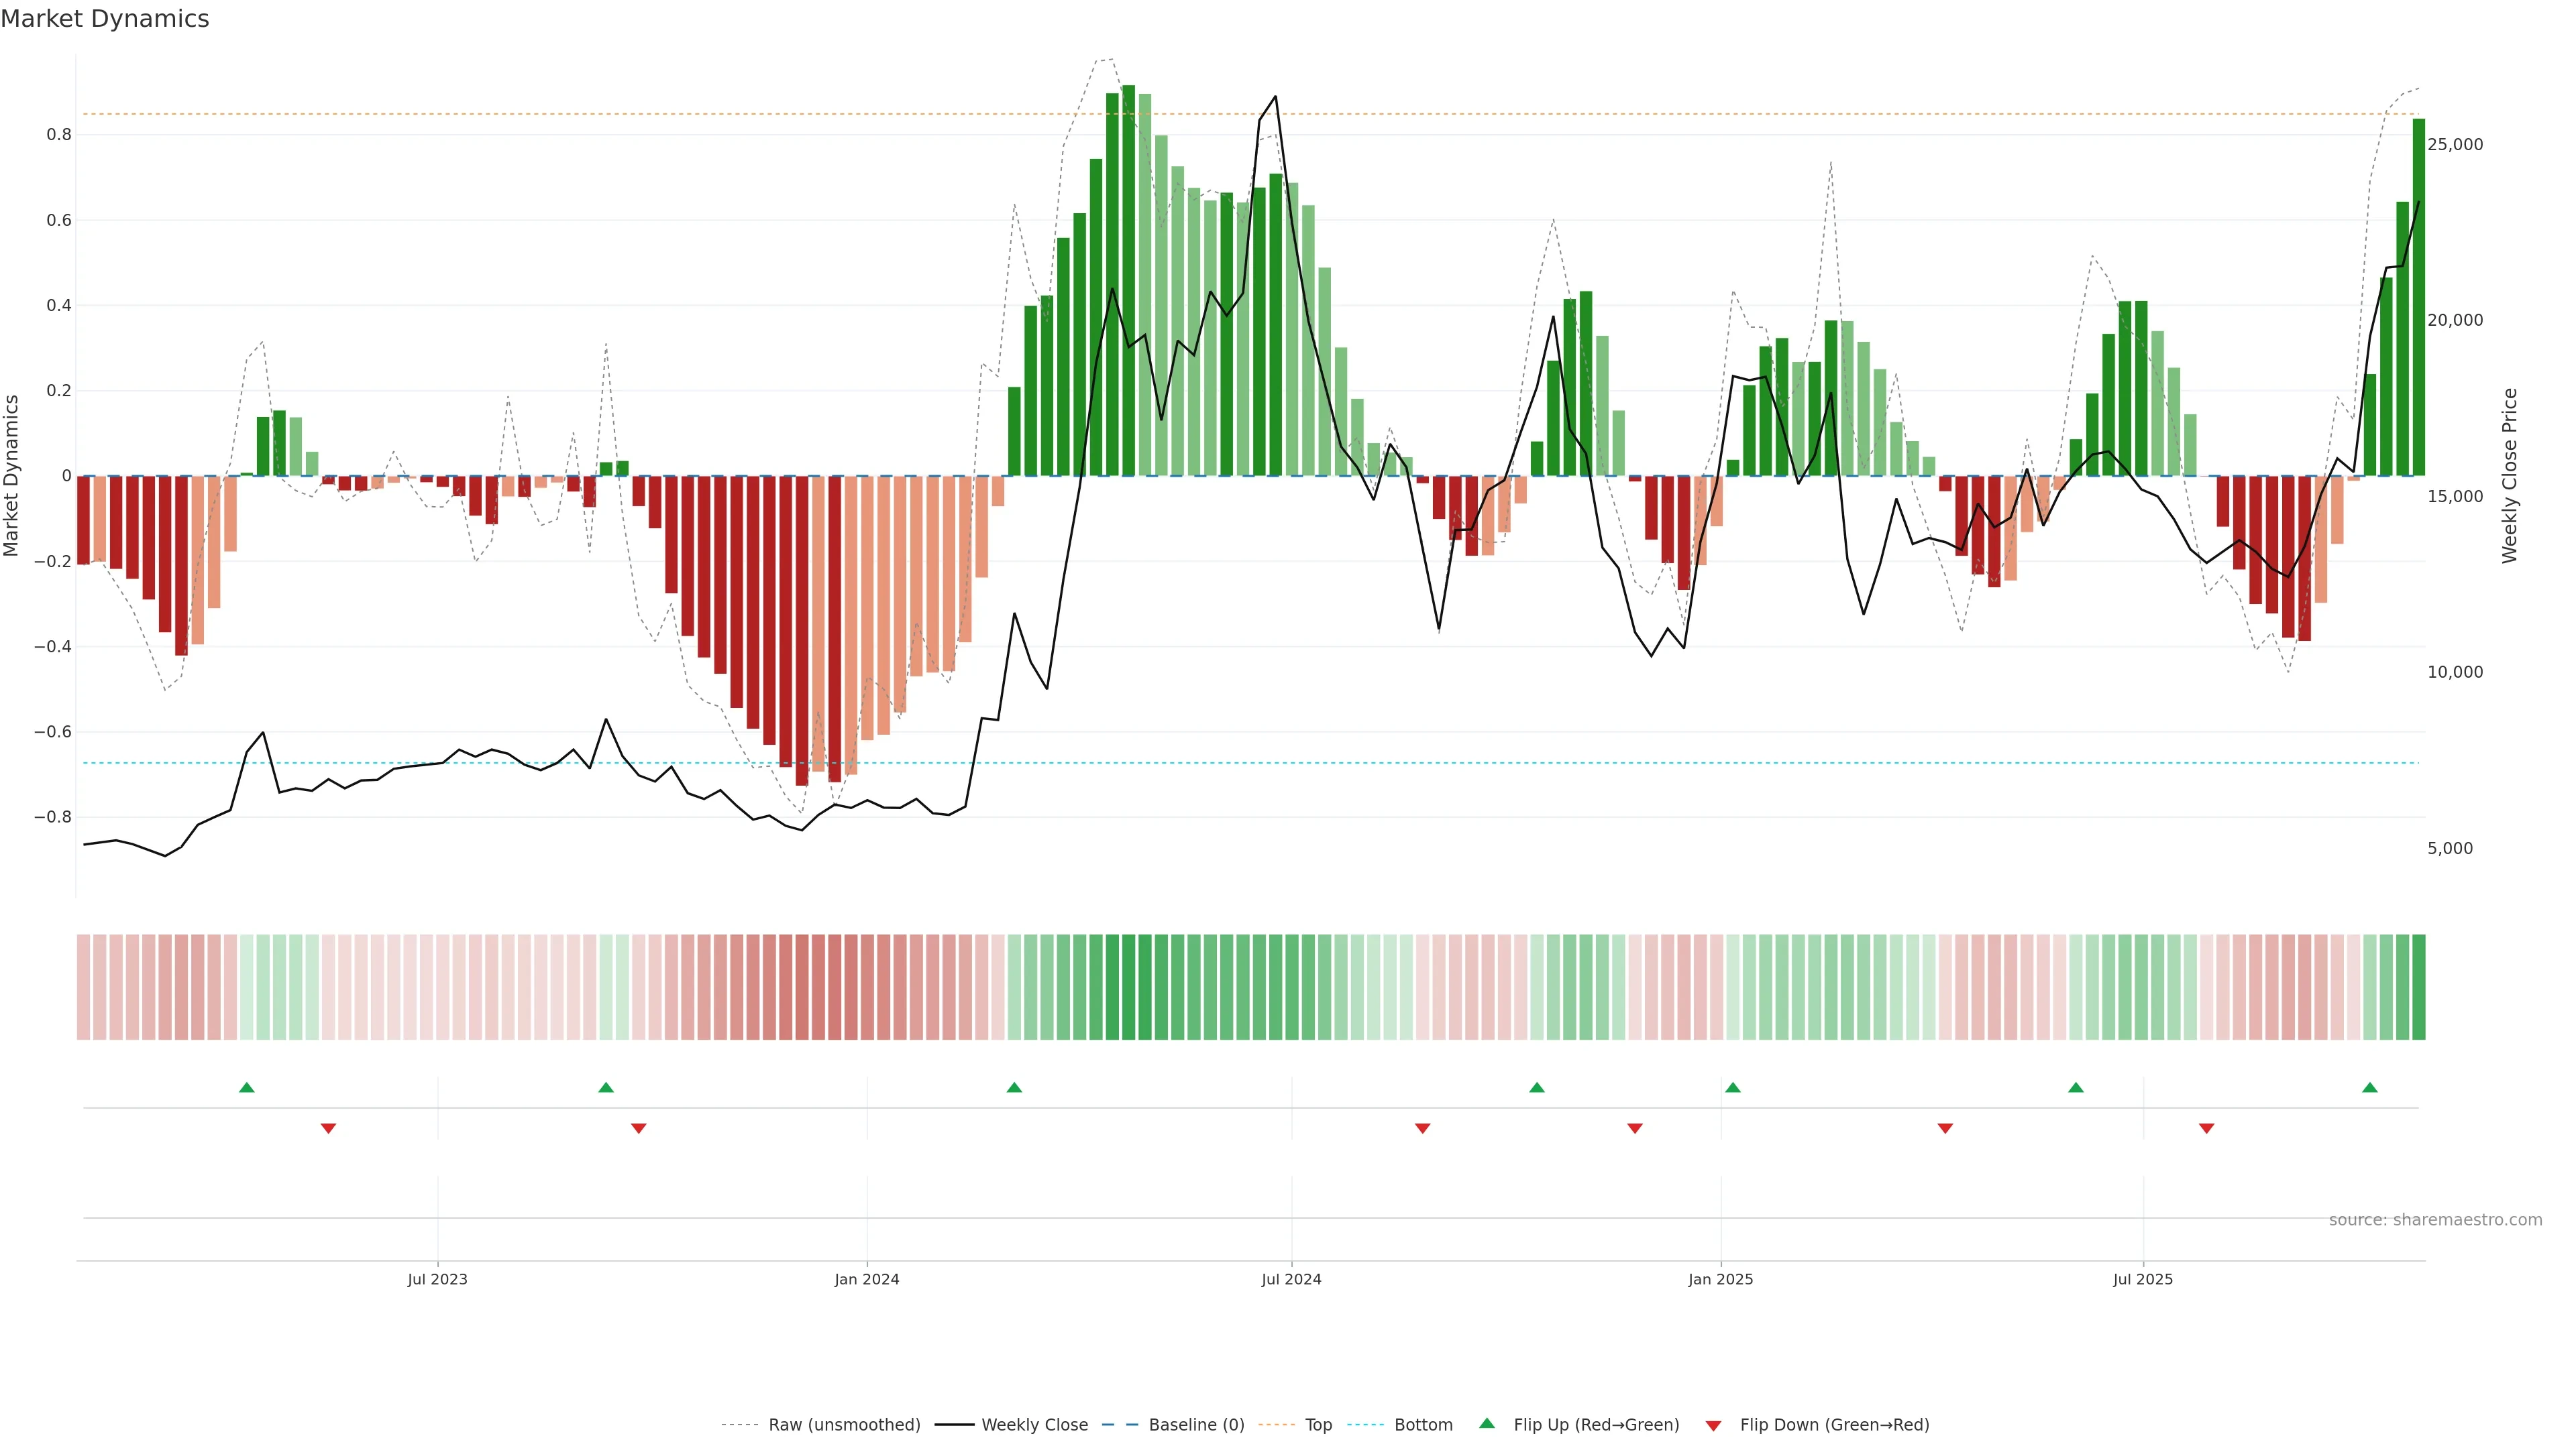Toggle the Weekly Close legend entry
Image resolution: width=2576 pixels, height=1448 pixels.
1034,1425
